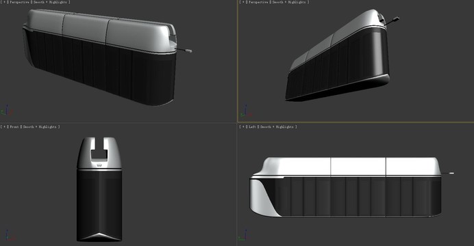Open [+] menu in the active yellow-bordered viewport
The height and width of the screenshot is (246, 474).
pyautogui.click(x=242, y=2)
